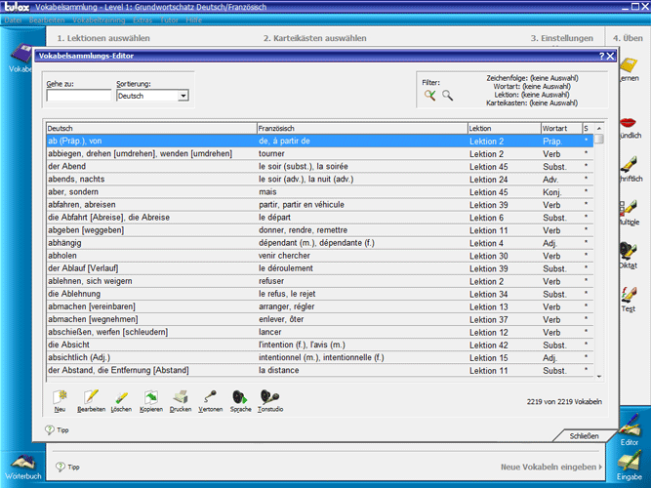651x488 pixels.
Task: Click the Löschen eraser icon
Action: coord(121,398)
